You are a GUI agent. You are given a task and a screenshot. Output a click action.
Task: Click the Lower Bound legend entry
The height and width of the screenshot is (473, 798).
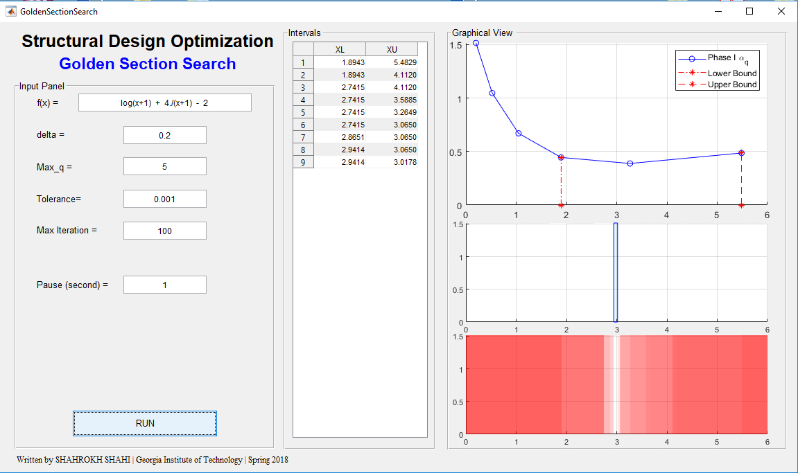coord(718,73)
